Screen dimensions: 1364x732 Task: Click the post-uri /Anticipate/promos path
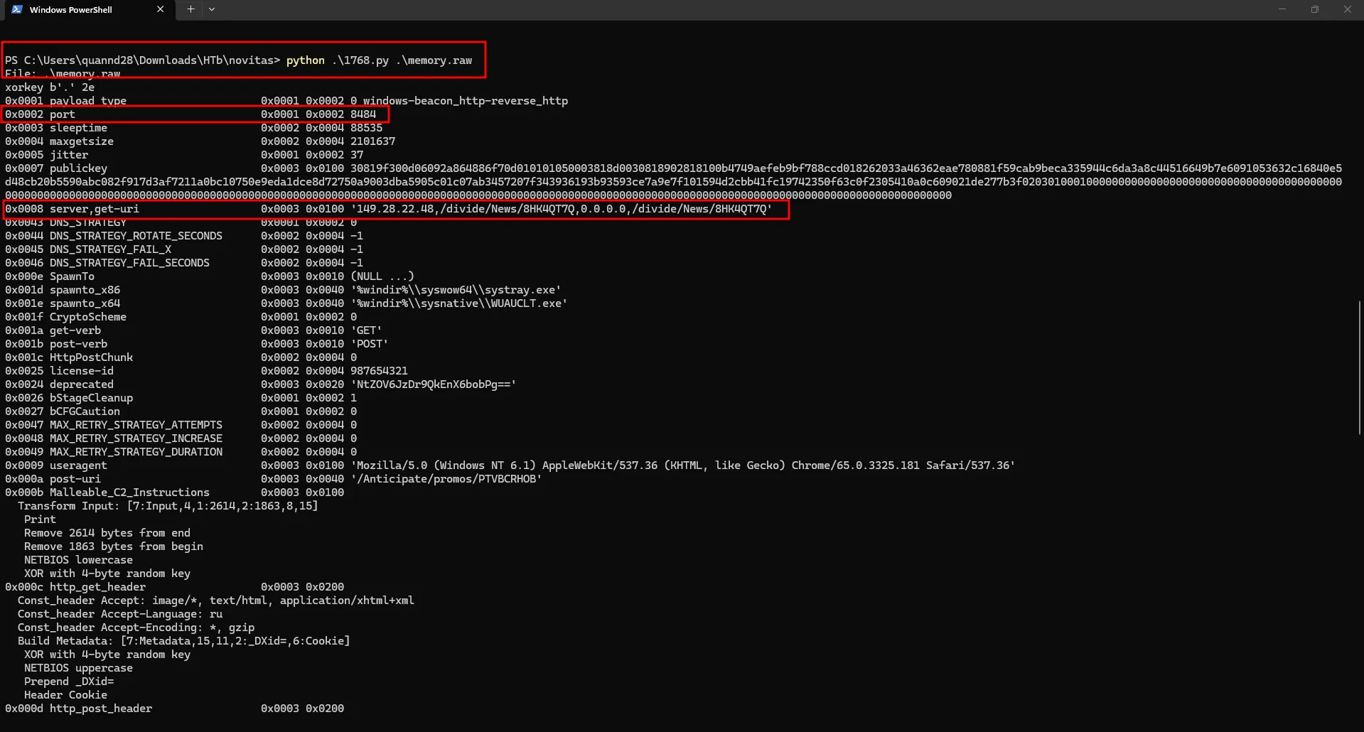coord(446,479)
